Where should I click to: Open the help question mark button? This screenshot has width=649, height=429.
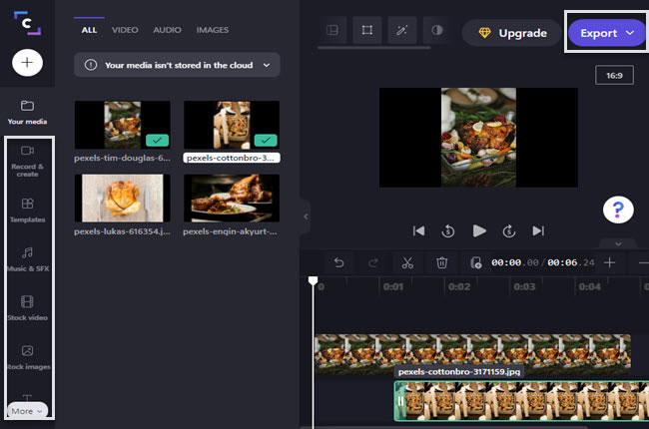(x=618, y=210)
